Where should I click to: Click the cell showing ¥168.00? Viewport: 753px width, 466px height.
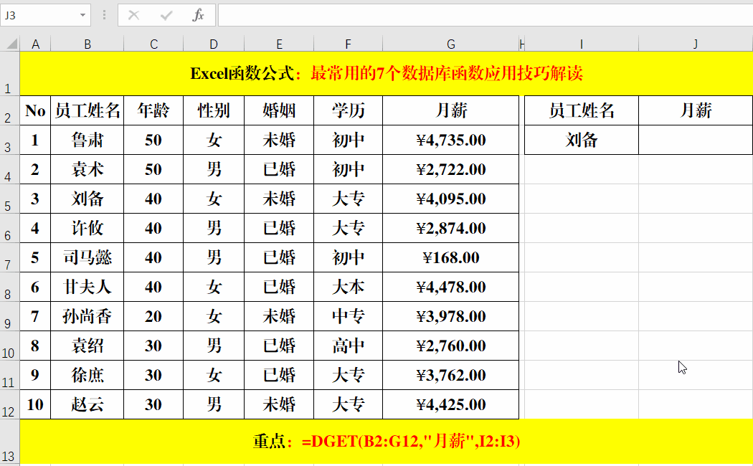[x=450, y=257]
